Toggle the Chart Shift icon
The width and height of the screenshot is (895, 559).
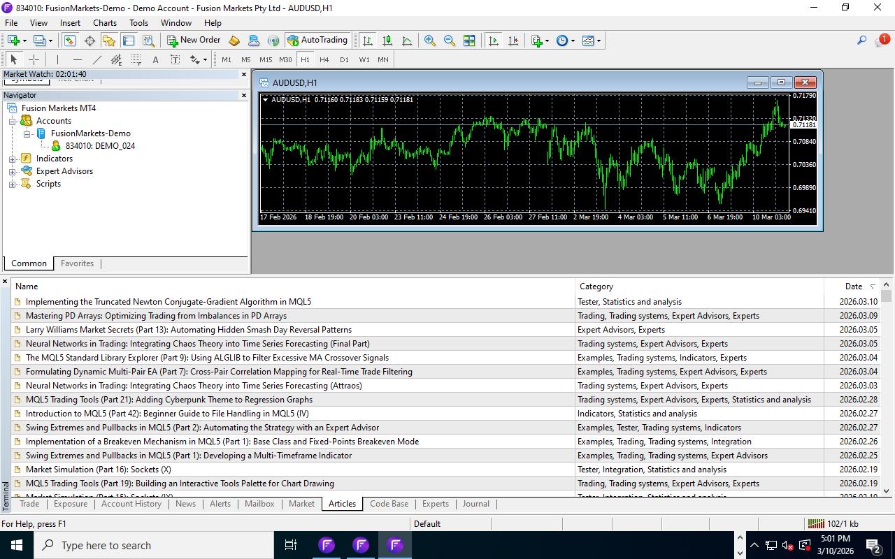click(513, 41)
